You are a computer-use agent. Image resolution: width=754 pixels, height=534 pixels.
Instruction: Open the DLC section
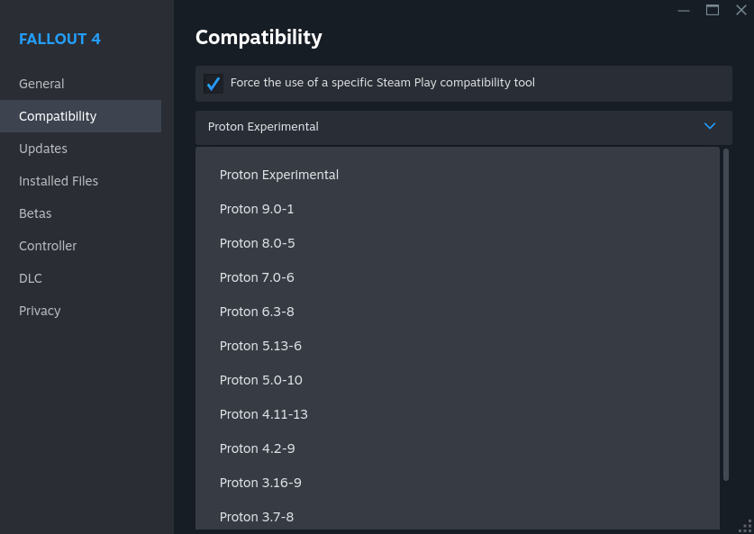pyautogui.click(x=31, y=278)
